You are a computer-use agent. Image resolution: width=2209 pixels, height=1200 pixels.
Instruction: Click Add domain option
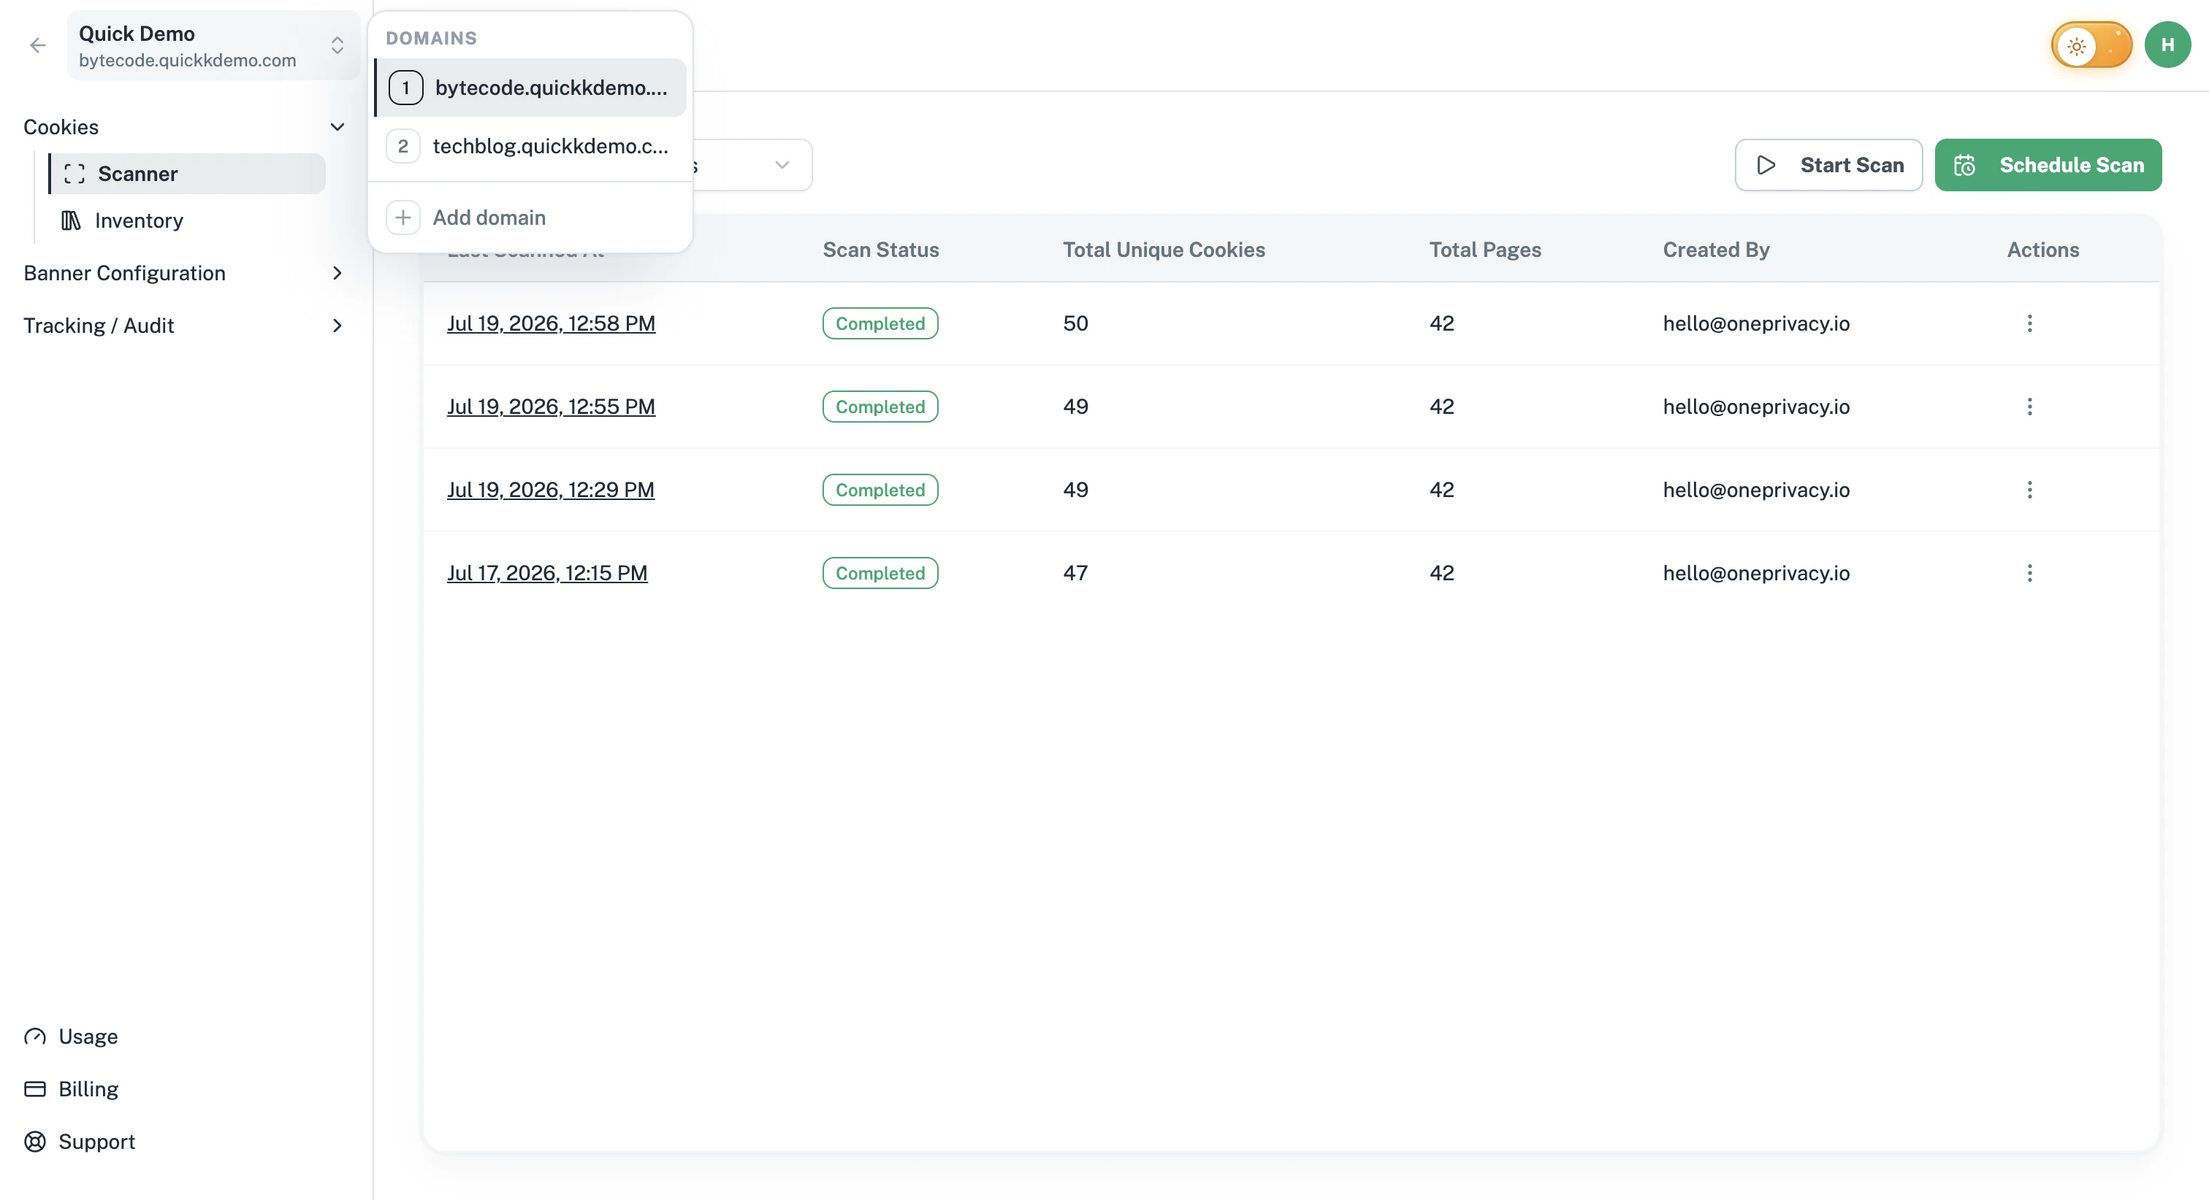click(531, 218)
